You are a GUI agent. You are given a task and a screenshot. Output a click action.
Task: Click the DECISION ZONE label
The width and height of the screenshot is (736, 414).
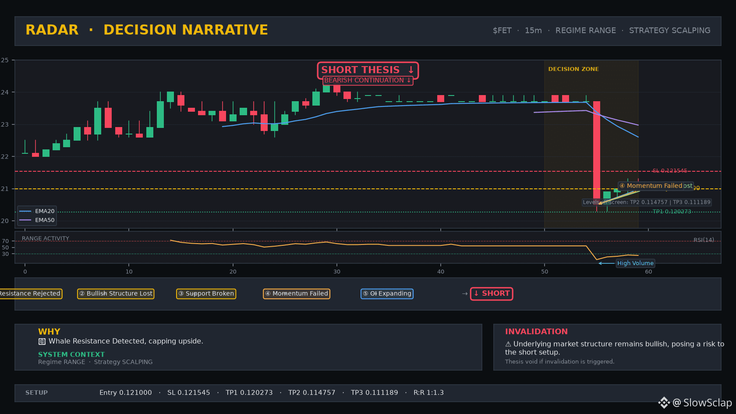(573, 69)
